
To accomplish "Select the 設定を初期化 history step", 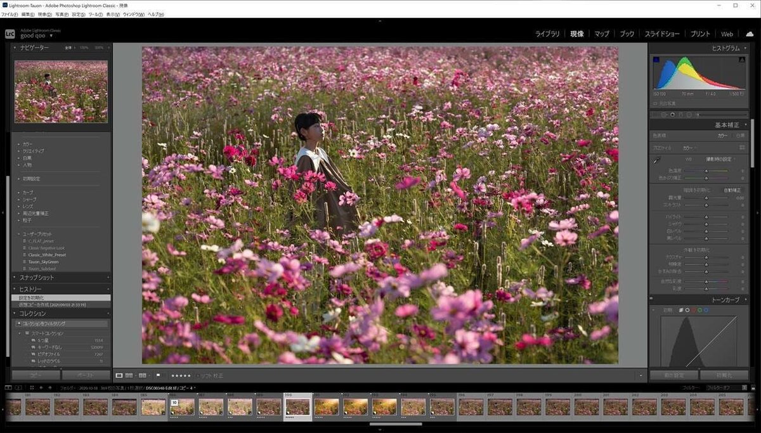I will pos(61,297).
